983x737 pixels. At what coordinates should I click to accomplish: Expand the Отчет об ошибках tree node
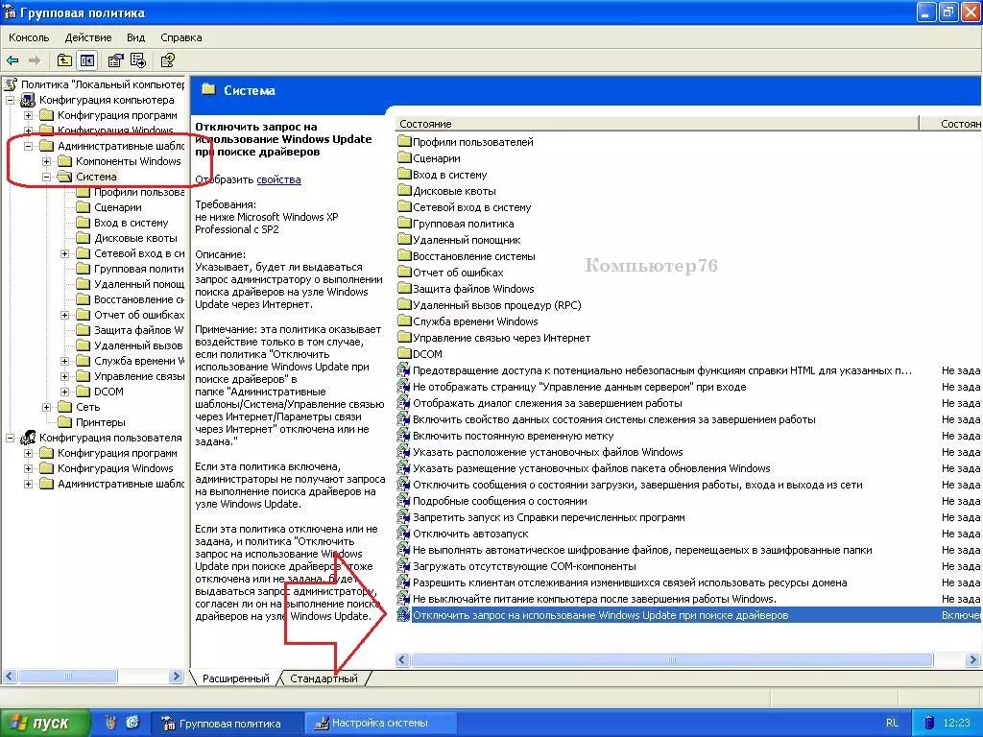point(65,315)
